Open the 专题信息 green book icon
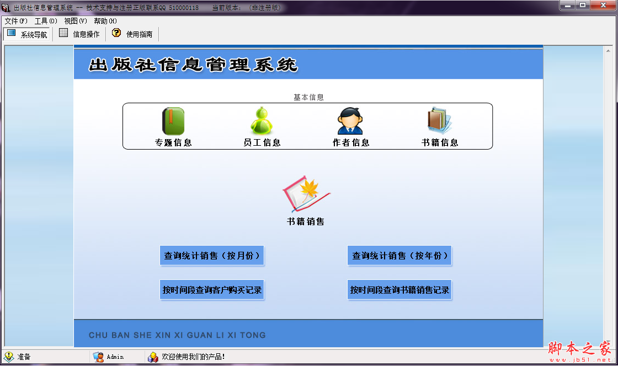618x366 pixels. [x=173, y=121]
